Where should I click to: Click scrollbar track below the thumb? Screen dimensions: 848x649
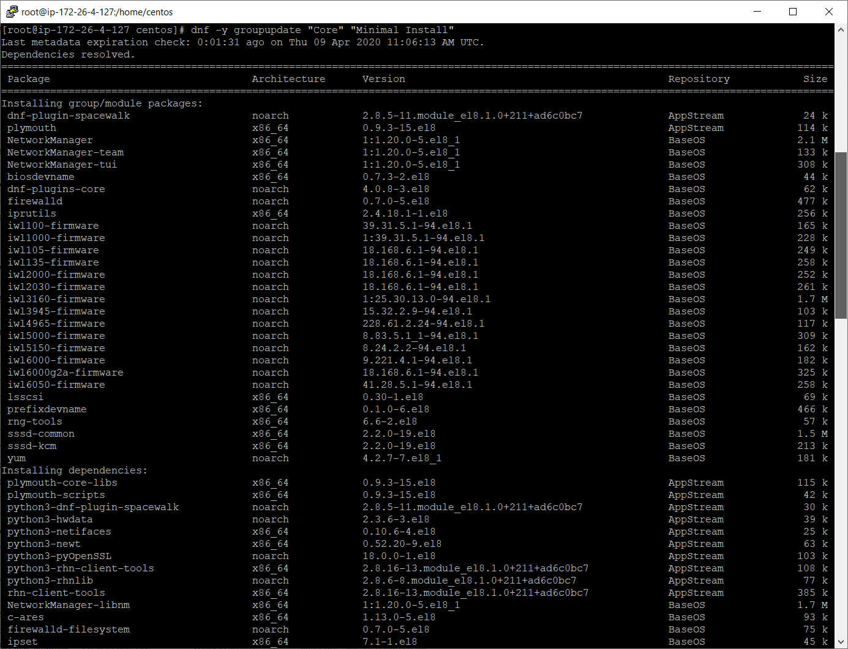click(841, 477)
